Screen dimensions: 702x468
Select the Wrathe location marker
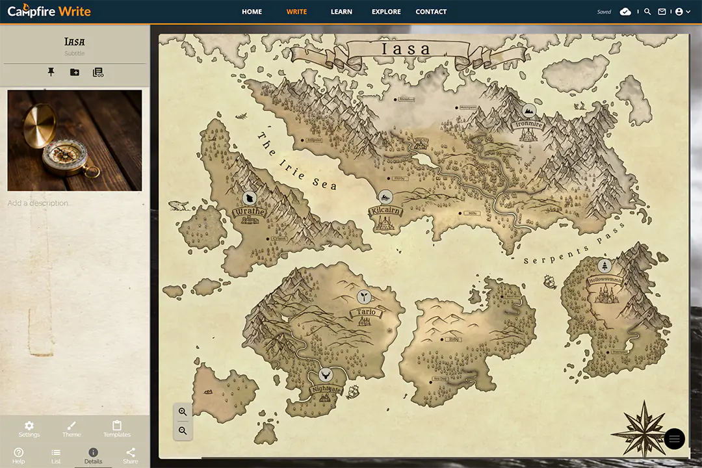[250, 198]
